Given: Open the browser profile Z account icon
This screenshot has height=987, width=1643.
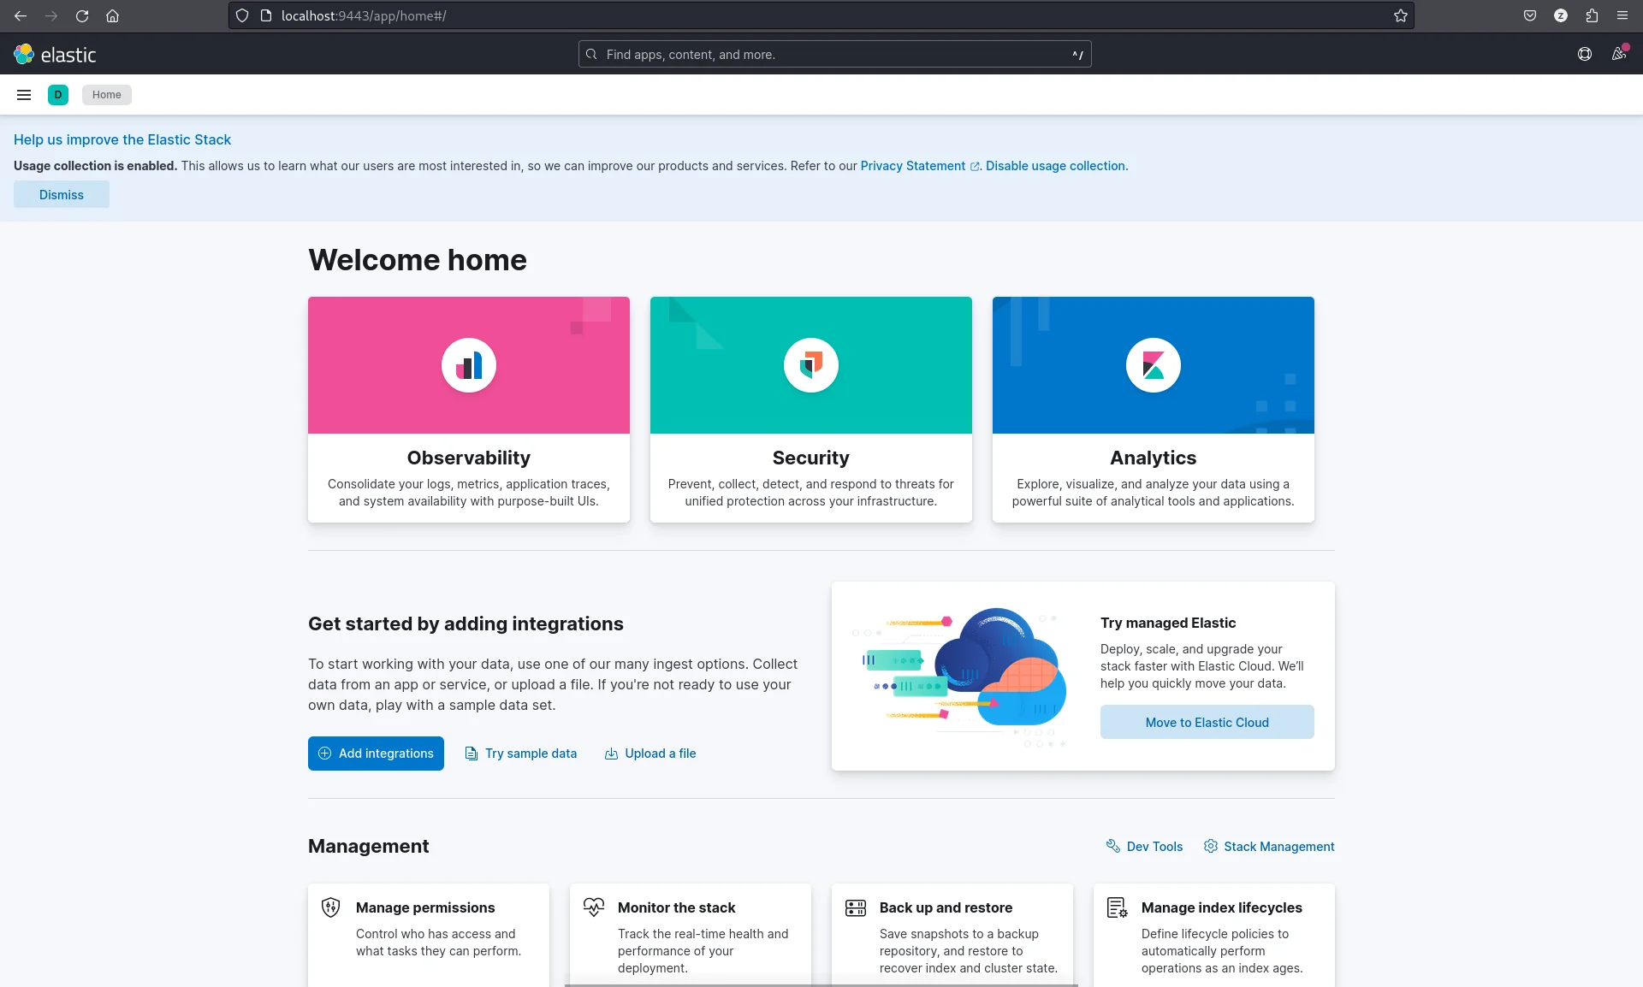Looking at the screenshot, I should tap(1561, 15).
